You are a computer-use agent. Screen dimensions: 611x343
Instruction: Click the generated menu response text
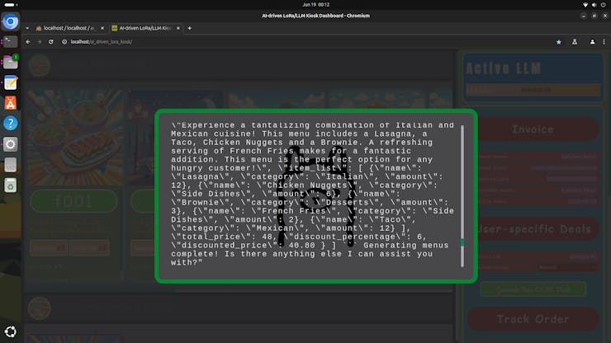tap(312, 194)
